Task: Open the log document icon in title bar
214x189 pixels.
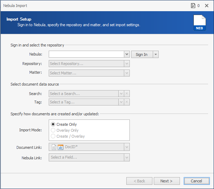Action: [x=193, y=6]
